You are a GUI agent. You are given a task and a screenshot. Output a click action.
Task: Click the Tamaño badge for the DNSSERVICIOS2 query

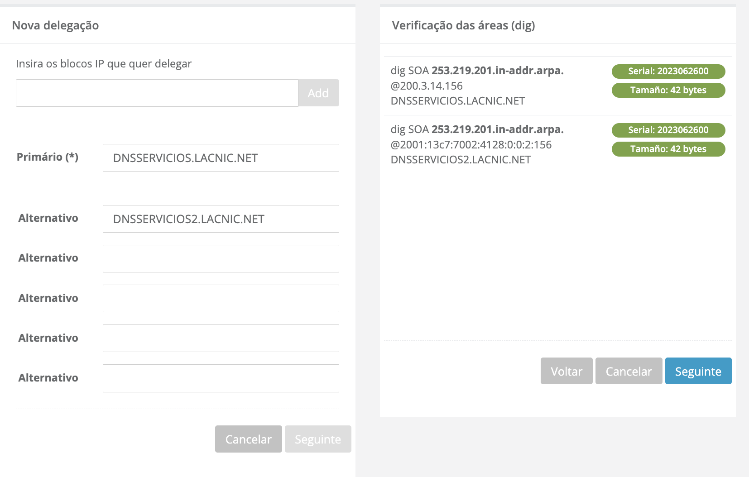[x=668, y=149]
